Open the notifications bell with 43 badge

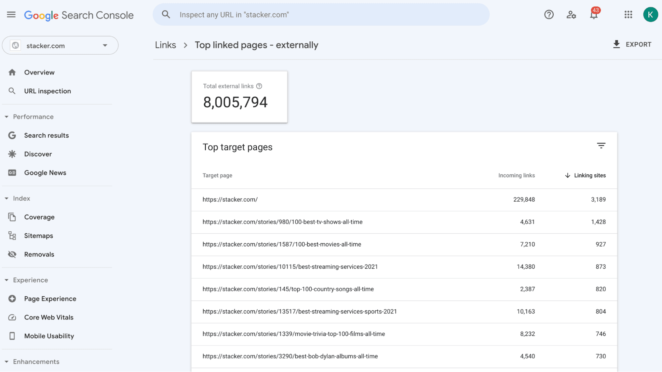point(594,15)
